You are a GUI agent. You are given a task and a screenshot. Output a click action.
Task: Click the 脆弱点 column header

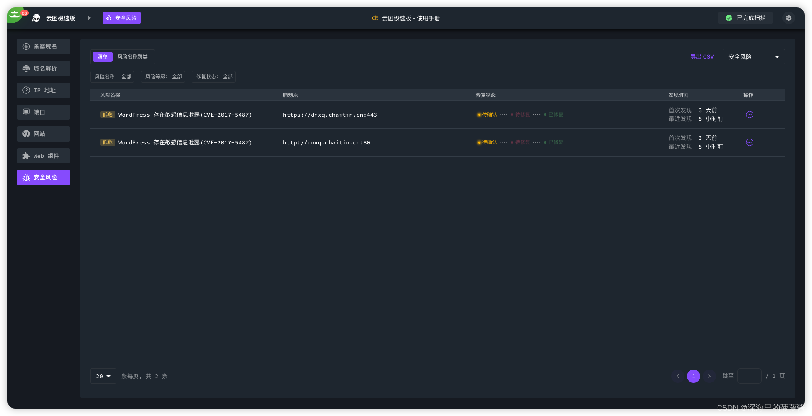(290, 95)
